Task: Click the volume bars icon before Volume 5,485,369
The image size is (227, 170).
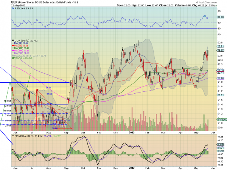Action: pyautogui.click(x=13, y=58)
